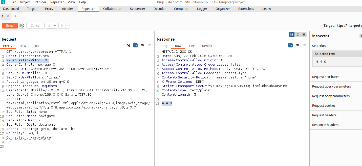Toggle word wrap icon in Request panel
Viewport: 362px width, 166px height.
pyautogui.click(x=135, y=45)
